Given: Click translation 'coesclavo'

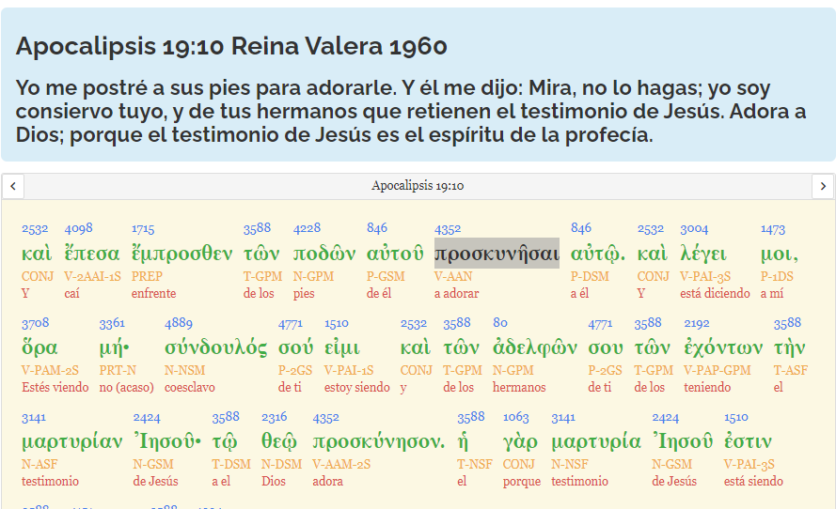Looking at the screenshot, I should 189,387.
